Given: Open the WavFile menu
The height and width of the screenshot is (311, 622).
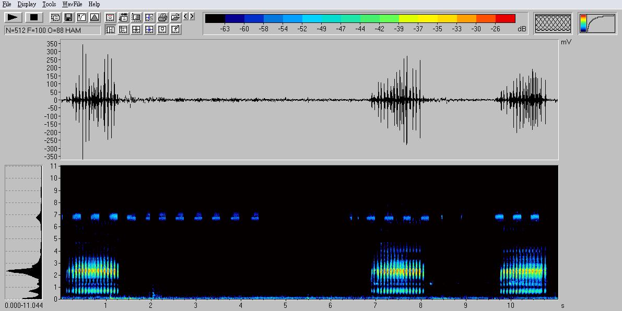Looking at the screenshot, I should click(x=72, y=4).
